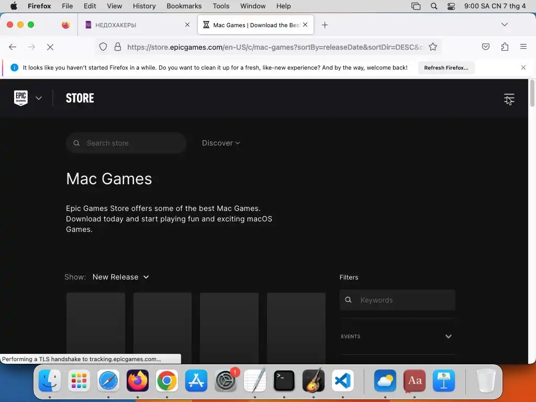Open Dictionary app from the dock
Viewport: 536px width, 402px height.
(415, 381)
